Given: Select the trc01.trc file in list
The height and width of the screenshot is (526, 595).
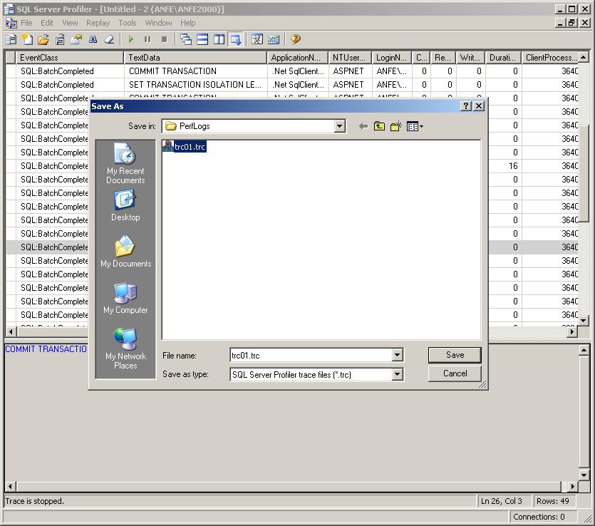Looking at the screenshot, I should pyautogui.click(x=190, y=147).
